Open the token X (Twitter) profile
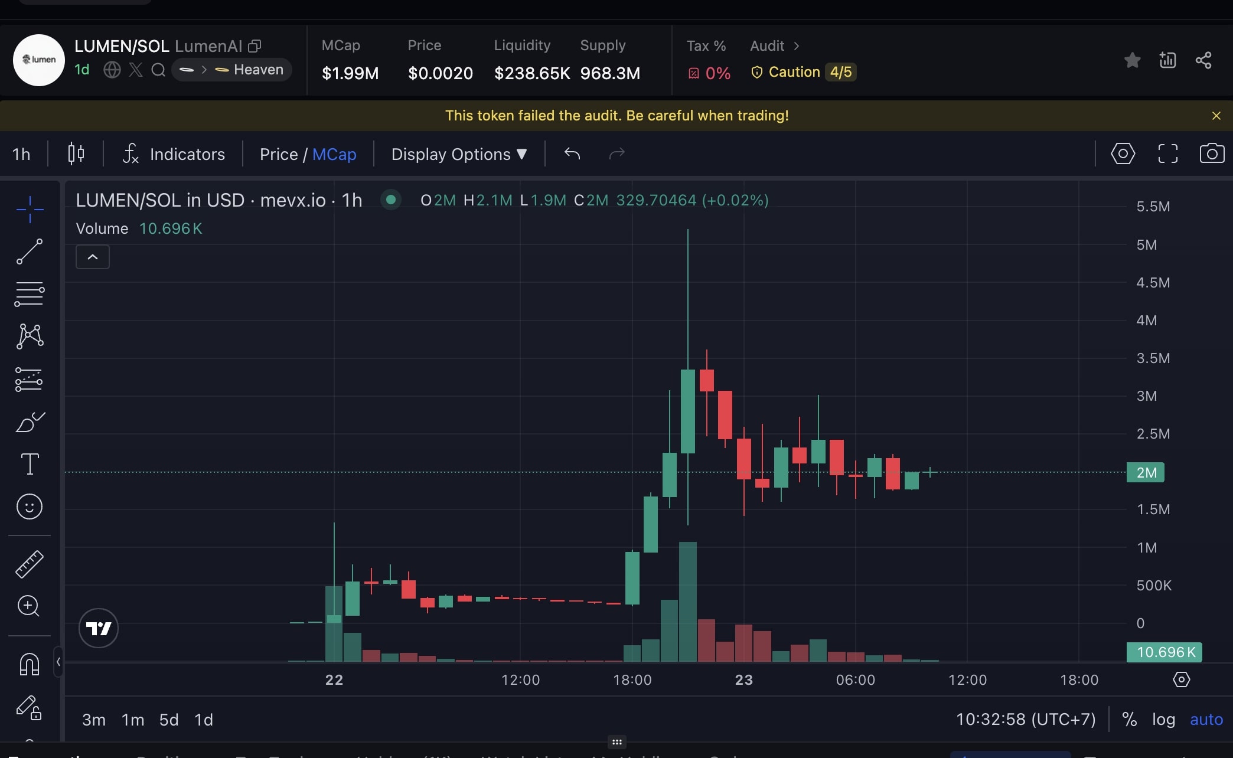The height and width of the screenshot is (758, 1233). coord(136,70)
